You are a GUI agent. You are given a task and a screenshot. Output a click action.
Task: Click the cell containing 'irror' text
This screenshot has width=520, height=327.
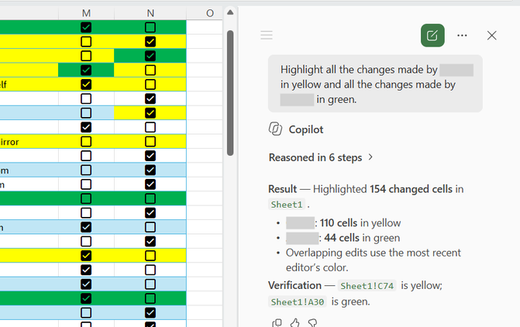point(29,142)
